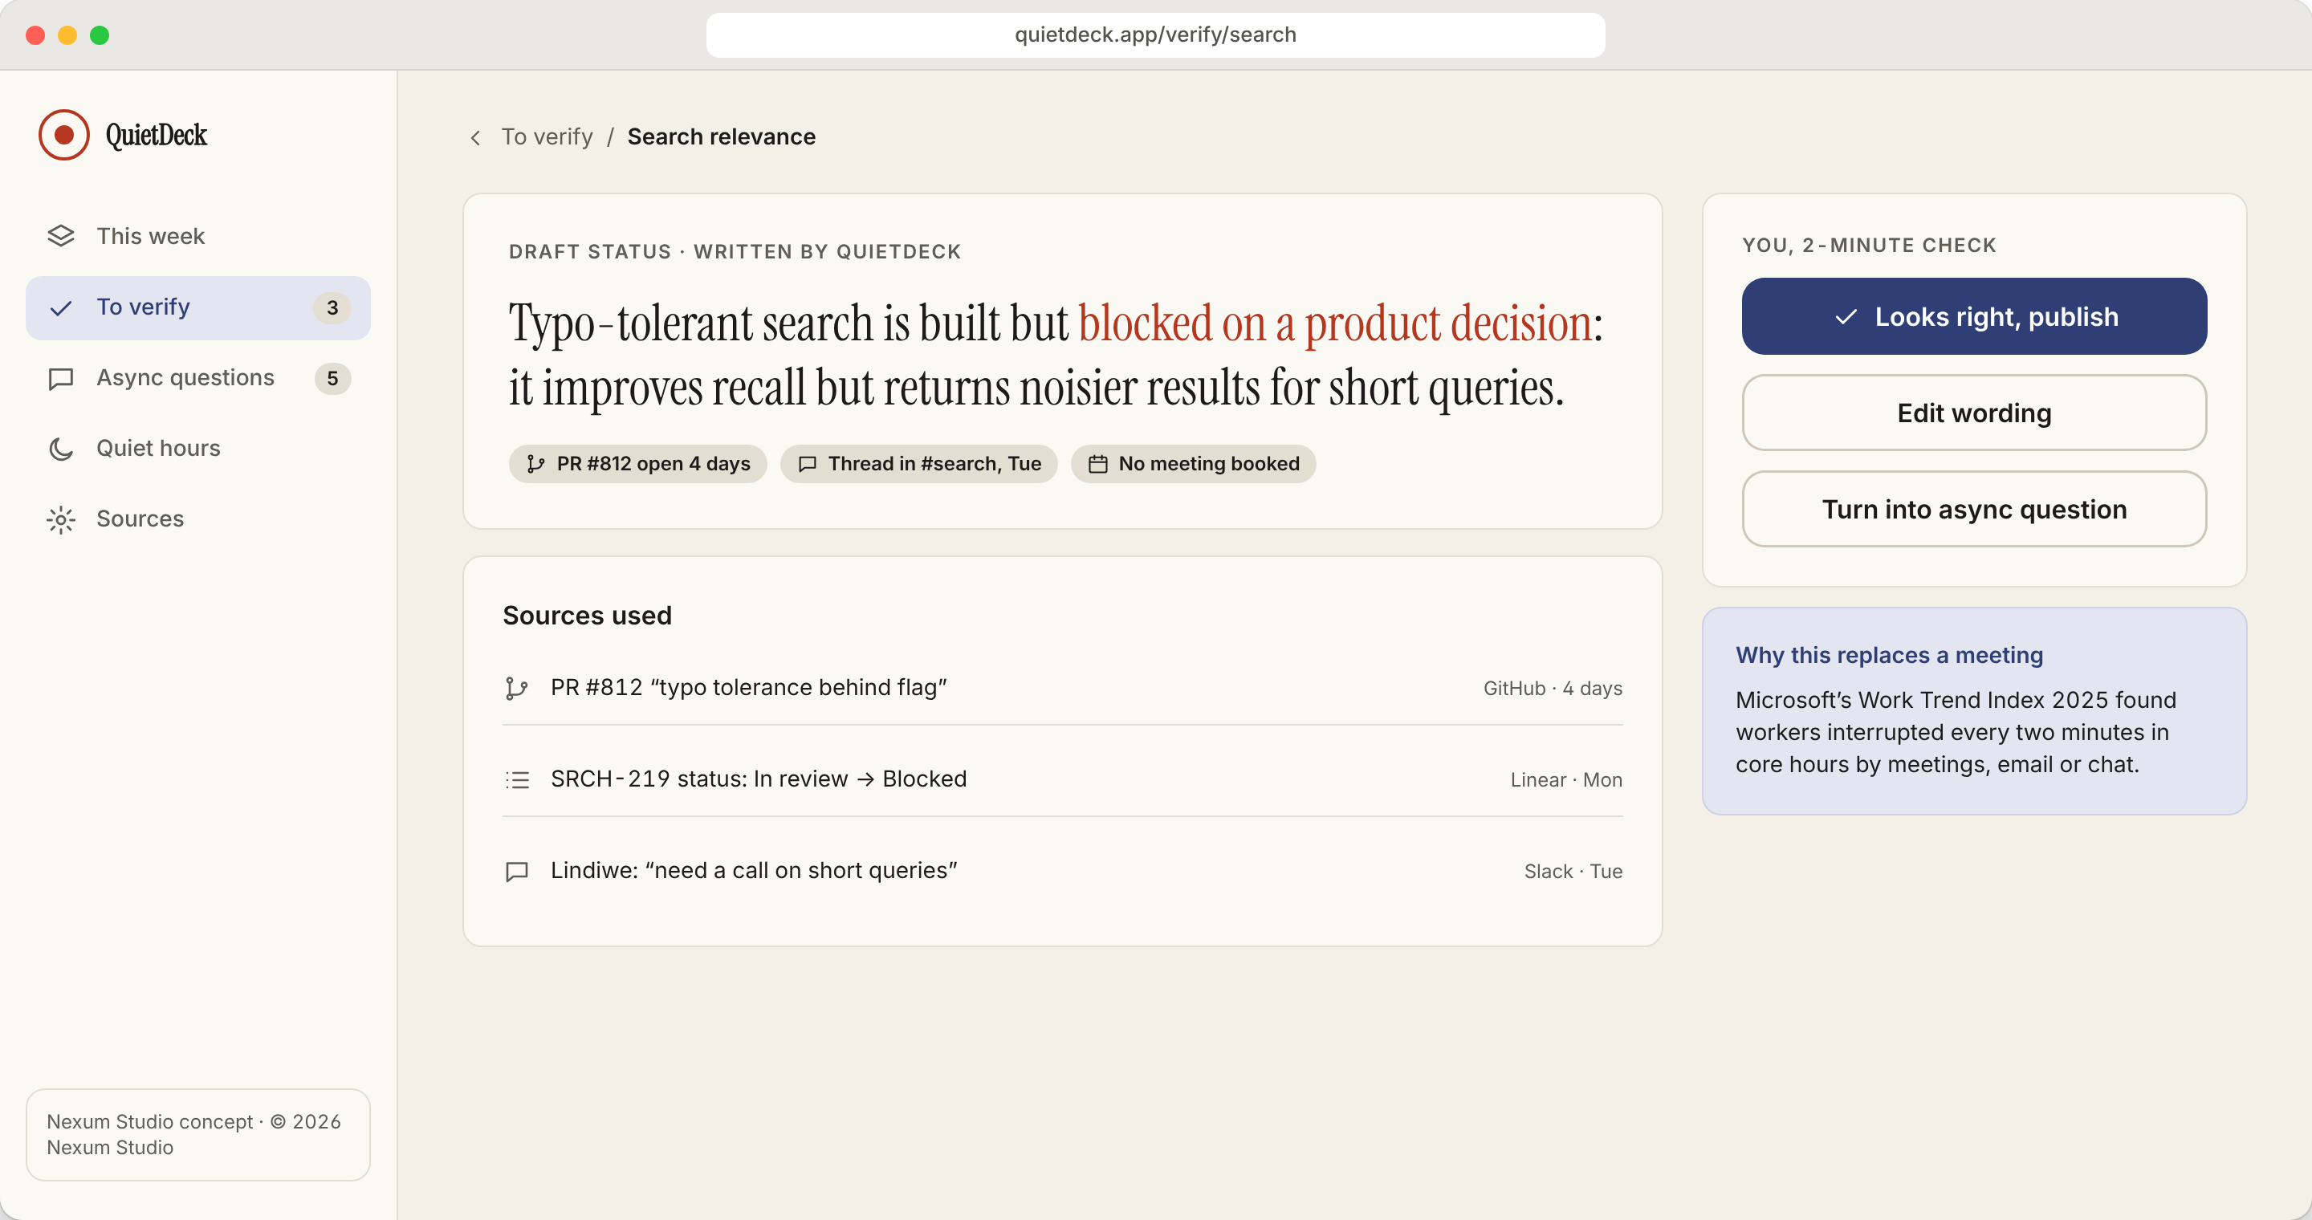Image resolution: width=2312 pixels, height=1220 pixels.
Task: Open PR #812 typo tolerance source row
Action: tap(1063, 688)
